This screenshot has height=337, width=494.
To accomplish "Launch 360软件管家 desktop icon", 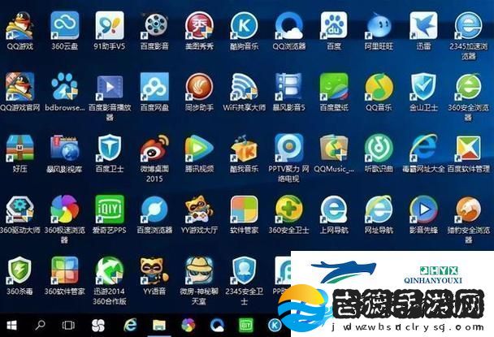I will point(64,270).
